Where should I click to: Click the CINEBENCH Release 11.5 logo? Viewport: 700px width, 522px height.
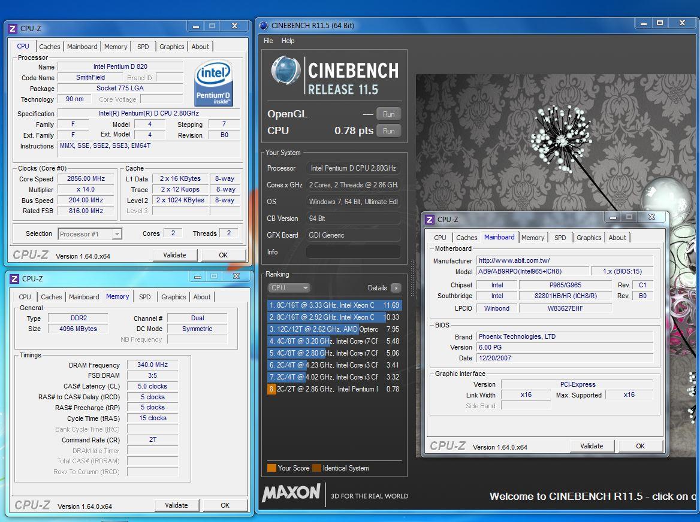tap(335, 76)
